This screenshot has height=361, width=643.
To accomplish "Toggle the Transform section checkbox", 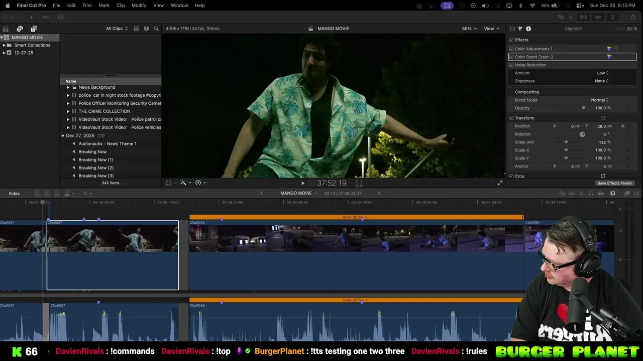I will coord(511,118).
